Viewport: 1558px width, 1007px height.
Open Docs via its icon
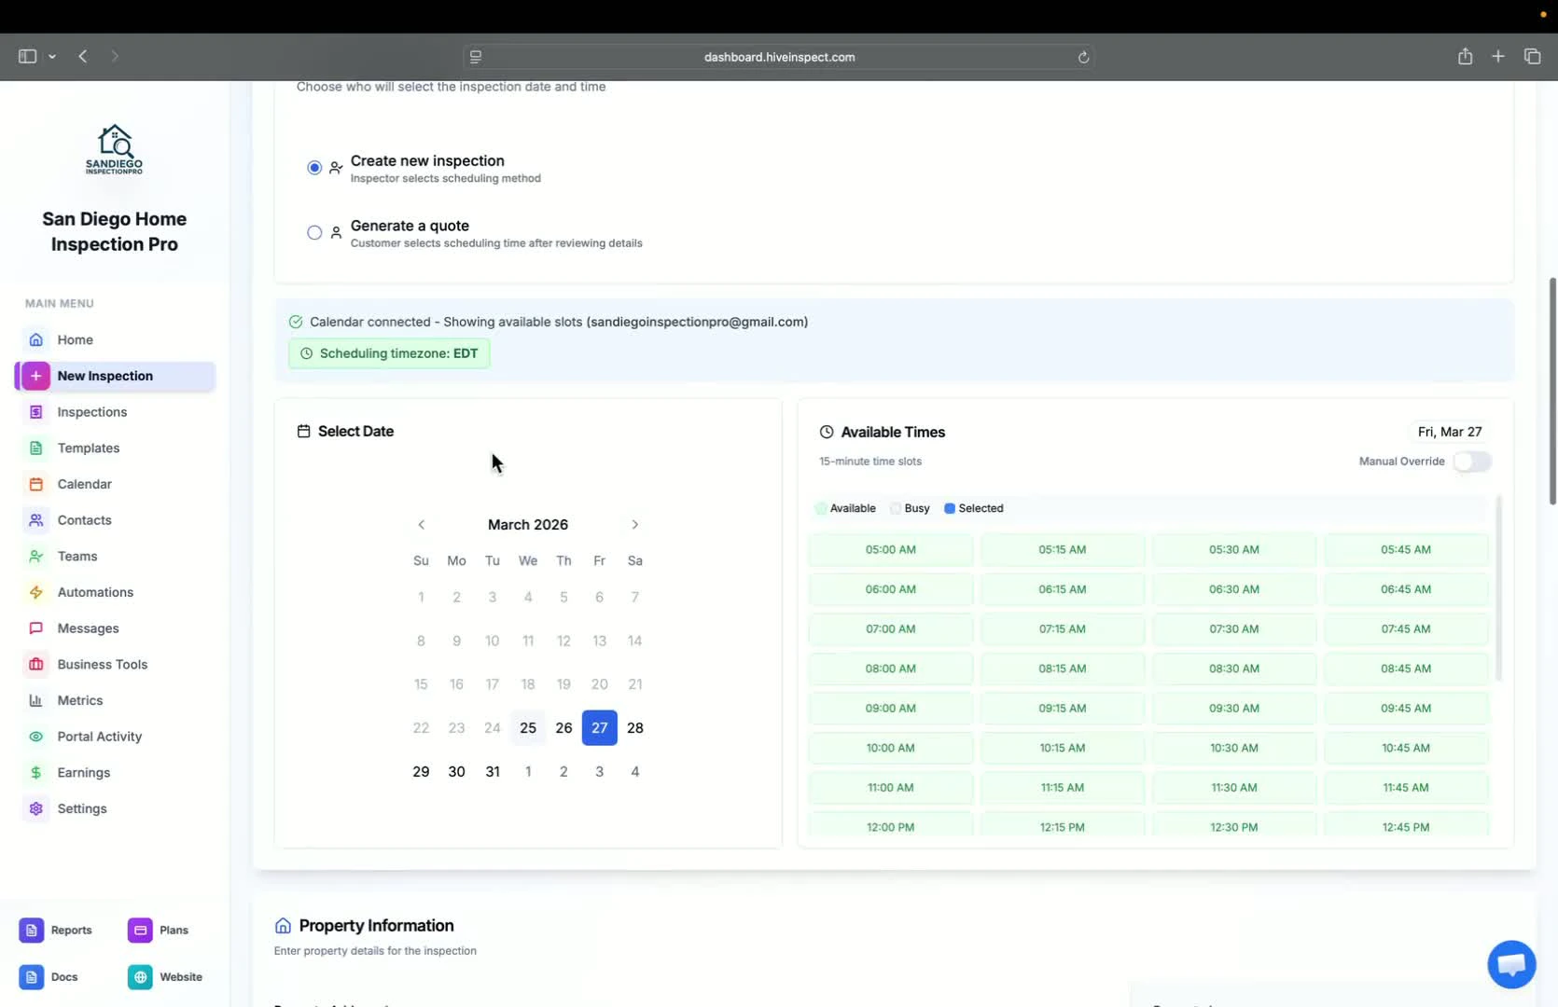pyautogui.click(x=31, y=977)
